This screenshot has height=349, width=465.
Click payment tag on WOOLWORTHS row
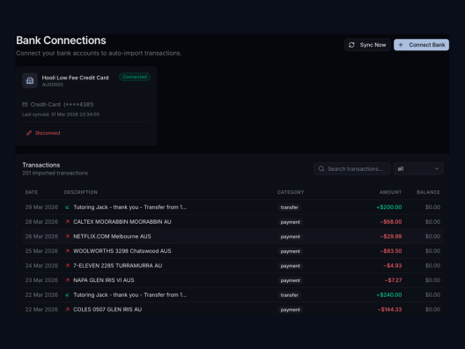(x=291, y=251)
